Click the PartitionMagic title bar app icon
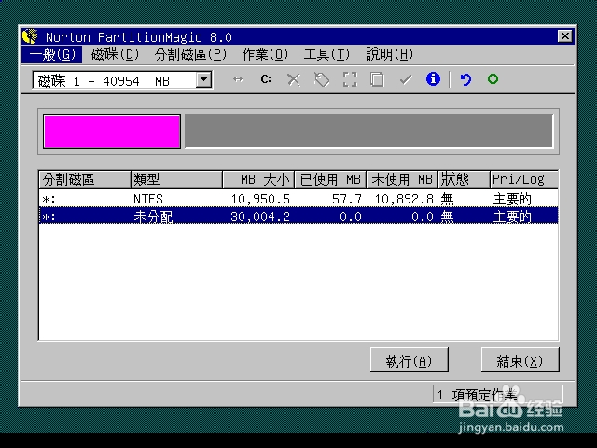Image resolution: width=597 pixels, height=448 pixels. (x=31, y=36)
